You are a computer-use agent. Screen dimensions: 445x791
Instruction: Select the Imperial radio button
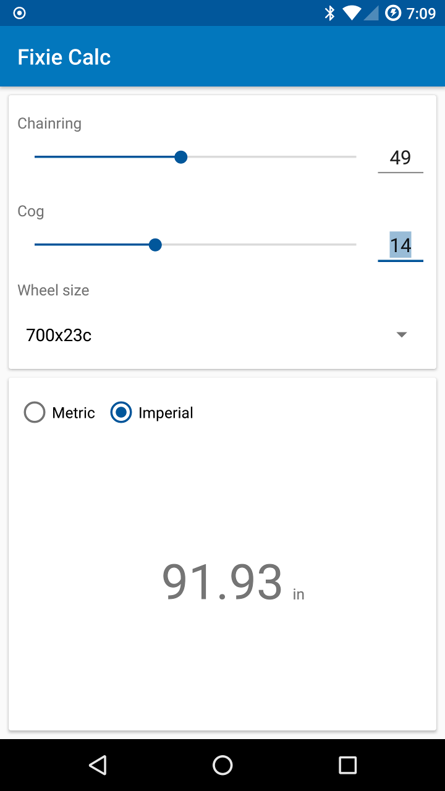coord(121,412)
